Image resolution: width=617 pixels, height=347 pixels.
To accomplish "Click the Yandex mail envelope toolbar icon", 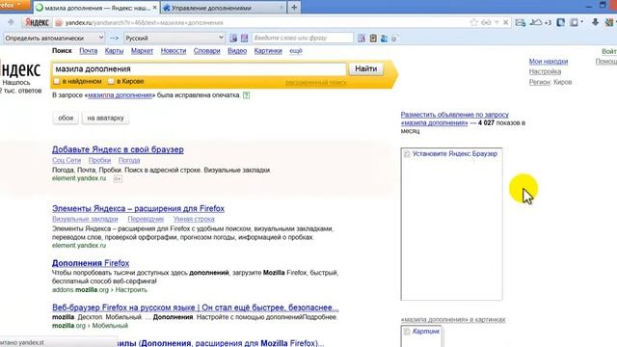I will point(521,22).
